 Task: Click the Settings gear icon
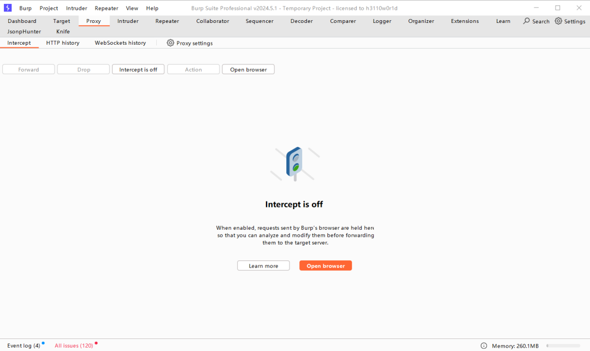[558, 21]
